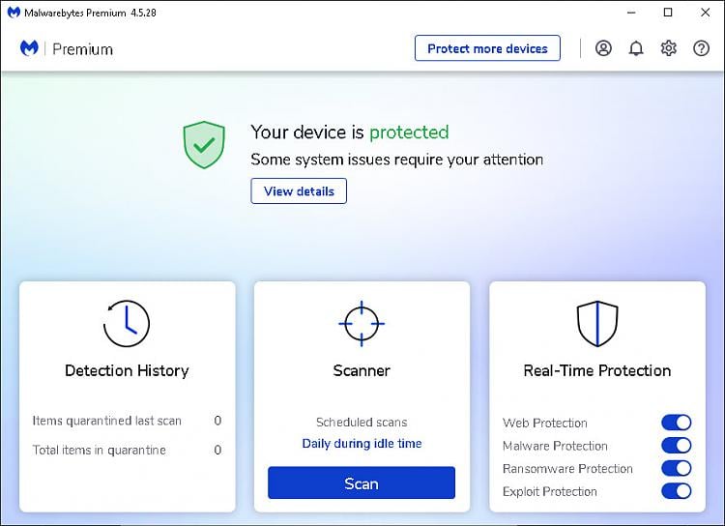Click 'Items quarantined last scan' text
This screenshot has width=725, height=526.
106,421
